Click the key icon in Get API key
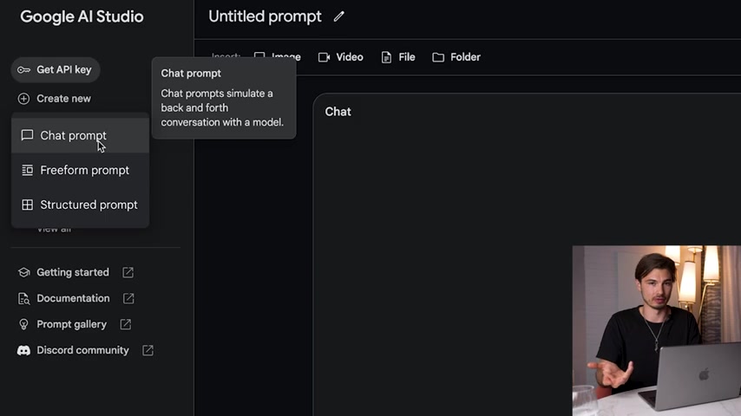The height and width of the screenshot is (416, 741). tap(24, 69)
